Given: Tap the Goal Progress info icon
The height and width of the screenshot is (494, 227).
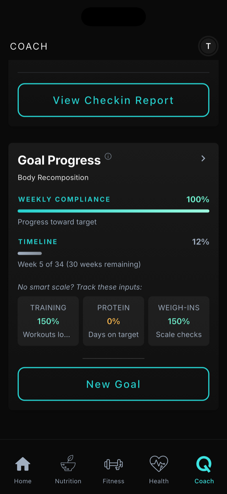Looking at the screenshot, I should 108,156.
